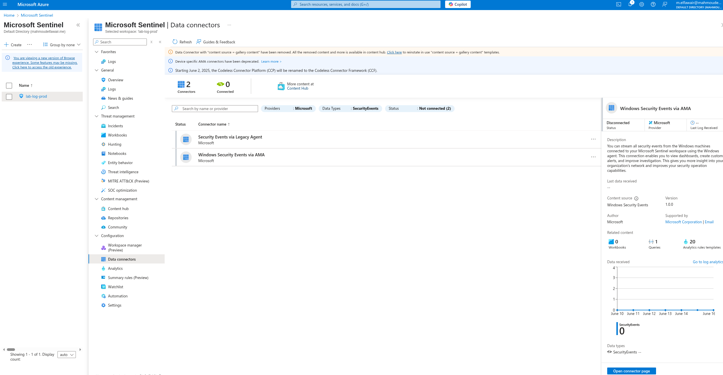Screen dimensions: 723x375
Task: Open Watchlist page
Action: click(x=115, y=287)
